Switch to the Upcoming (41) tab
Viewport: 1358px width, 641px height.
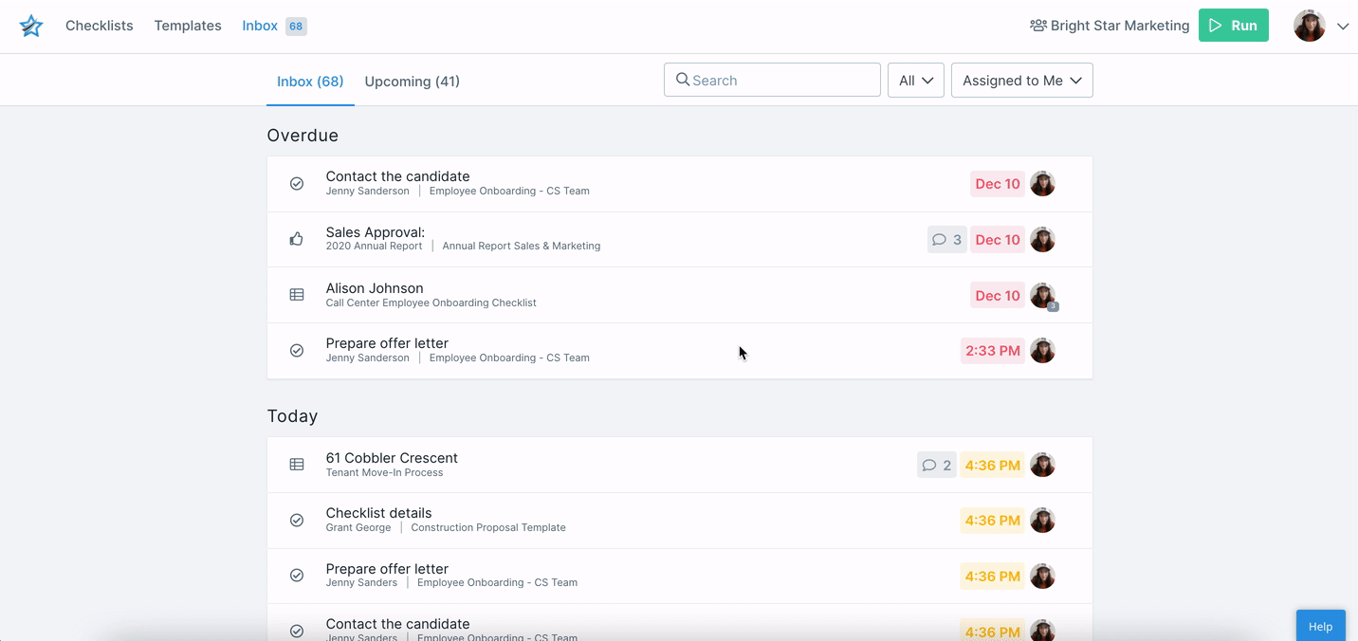[x=413, y=82]
